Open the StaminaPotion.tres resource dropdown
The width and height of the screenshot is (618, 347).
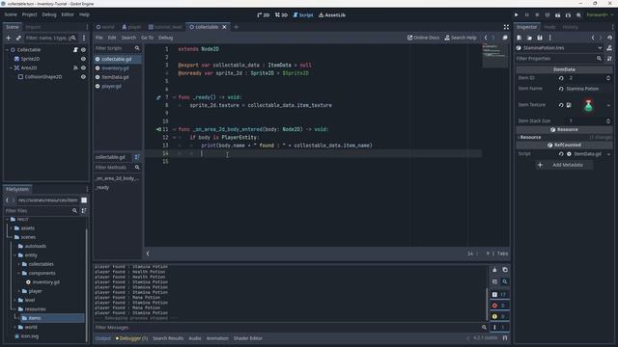click(x=600, y=48)
